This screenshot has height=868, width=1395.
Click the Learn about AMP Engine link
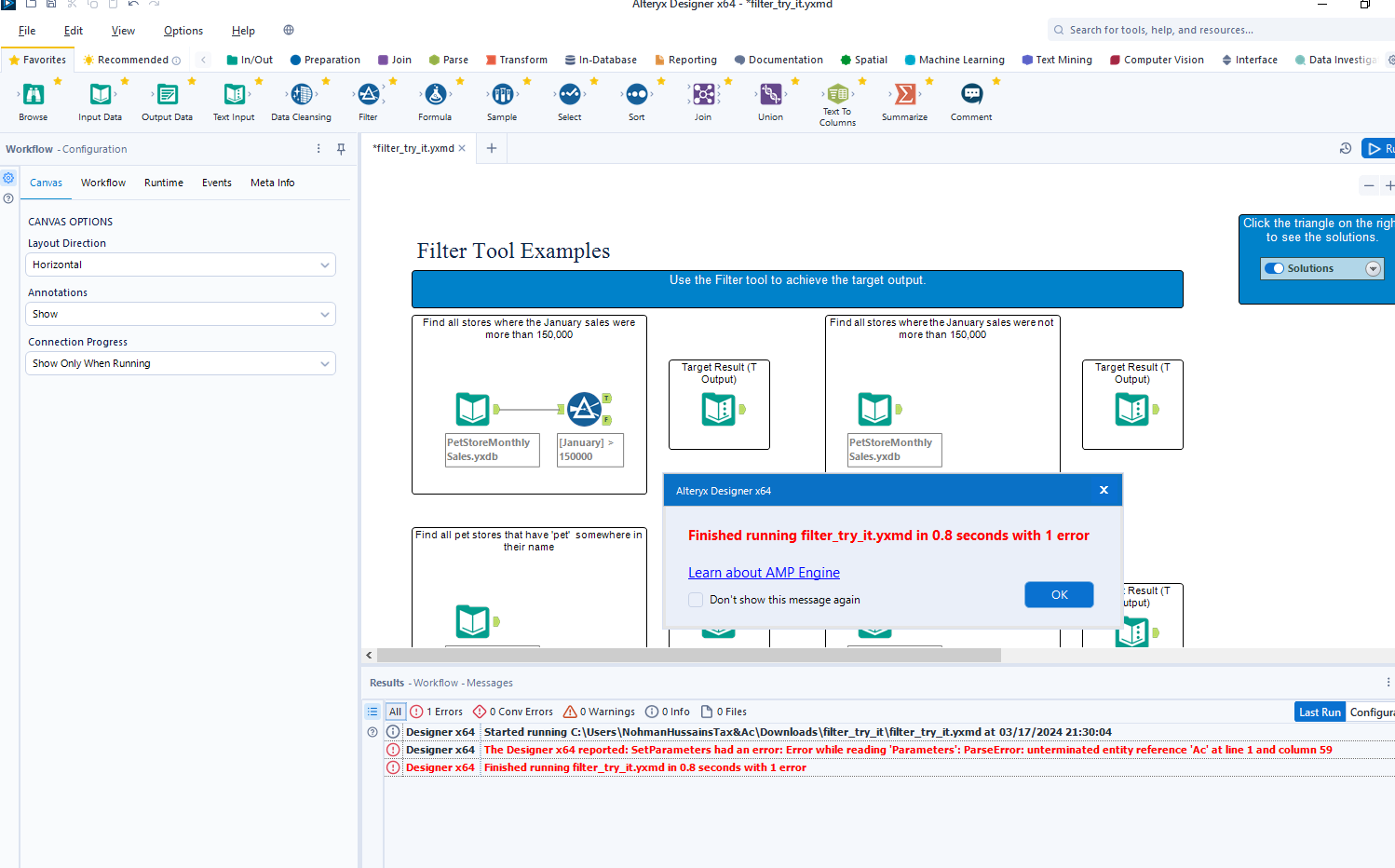coord(764,572)
